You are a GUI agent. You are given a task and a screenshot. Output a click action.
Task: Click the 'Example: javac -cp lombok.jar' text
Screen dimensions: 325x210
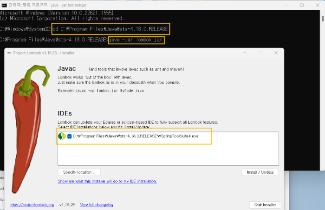pyautogui.click(x=101, y=91)
